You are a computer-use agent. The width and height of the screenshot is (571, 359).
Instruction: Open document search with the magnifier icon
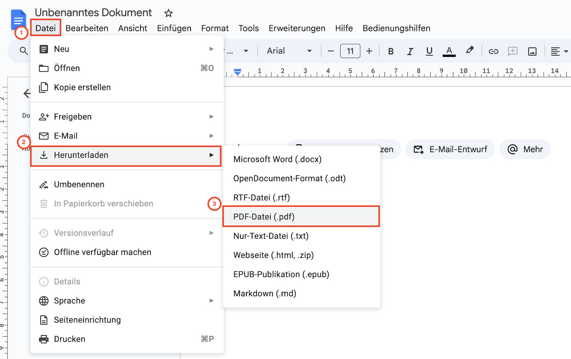tap(24, 50)
